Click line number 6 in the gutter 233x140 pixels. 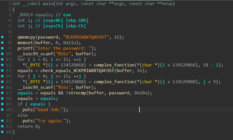[x=10, y=31]
